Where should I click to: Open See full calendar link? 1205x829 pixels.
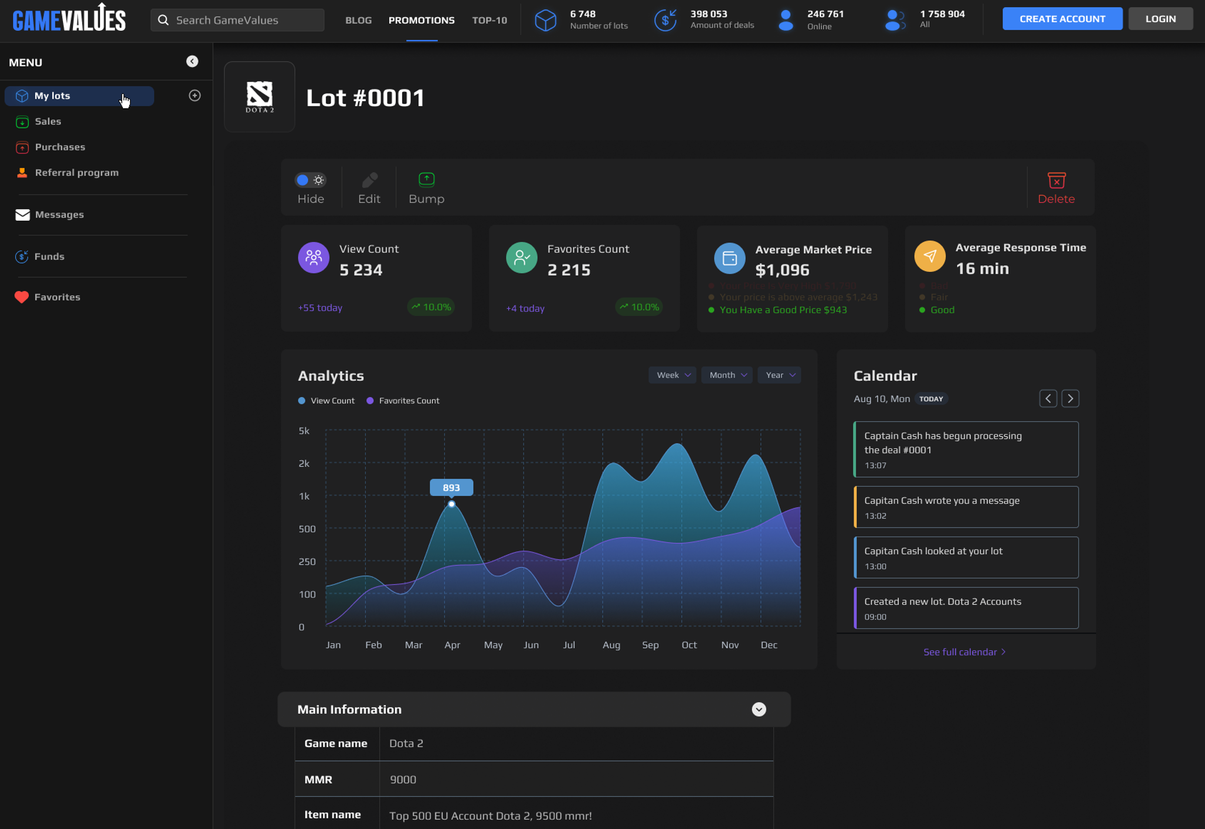(964, 652)
